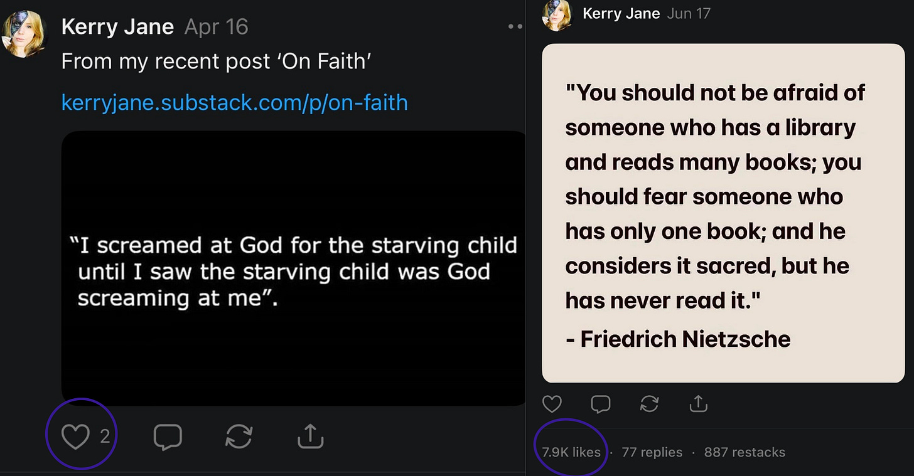Open kerryjane.substack.com/p/on-faith link
This screenshot has width=914, height=476.
pos(234,102)
